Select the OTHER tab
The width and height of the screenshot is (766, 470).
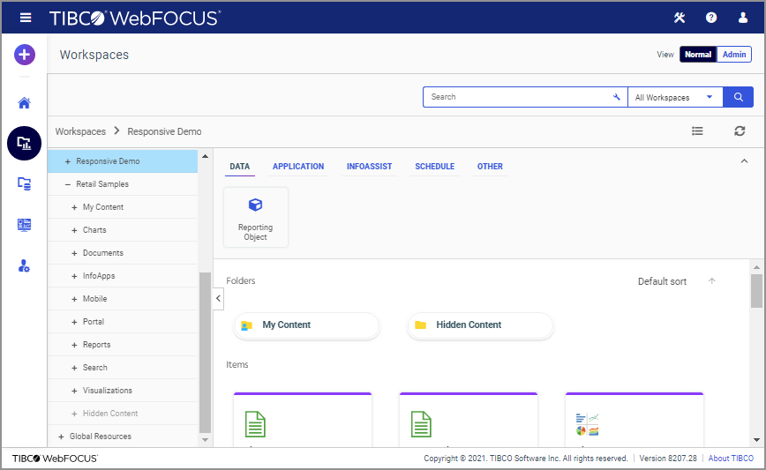pyautogui.click(x=490, y=167)
